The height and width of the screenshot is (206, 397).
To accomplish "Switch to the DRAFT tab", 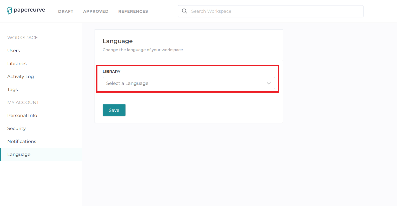I will coord(66,11).
